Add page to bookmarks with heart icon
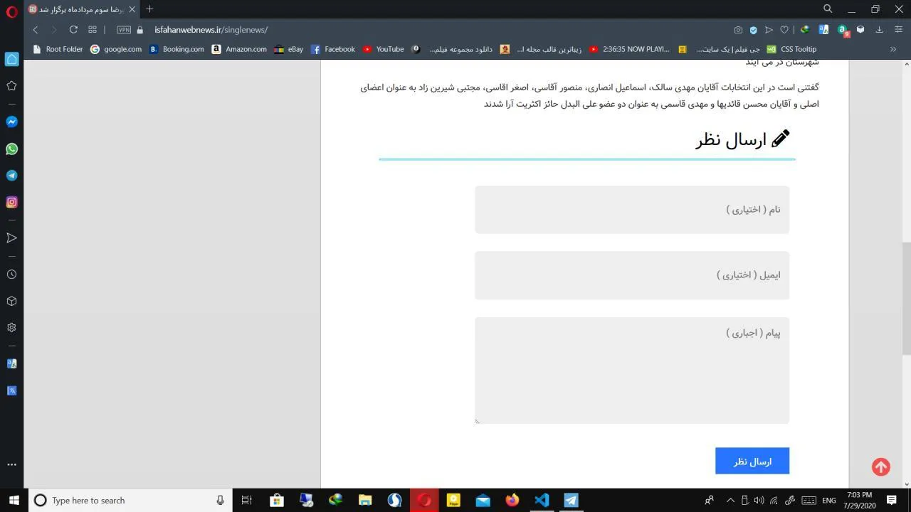Screen dimensions: 911x512 [784, 30]
